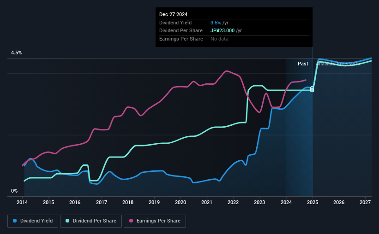Image resolution: width=379 pixels, height=234 pixels.
Task: Click the JP¥23.000 tooltip value
Action: pos(223,31)
